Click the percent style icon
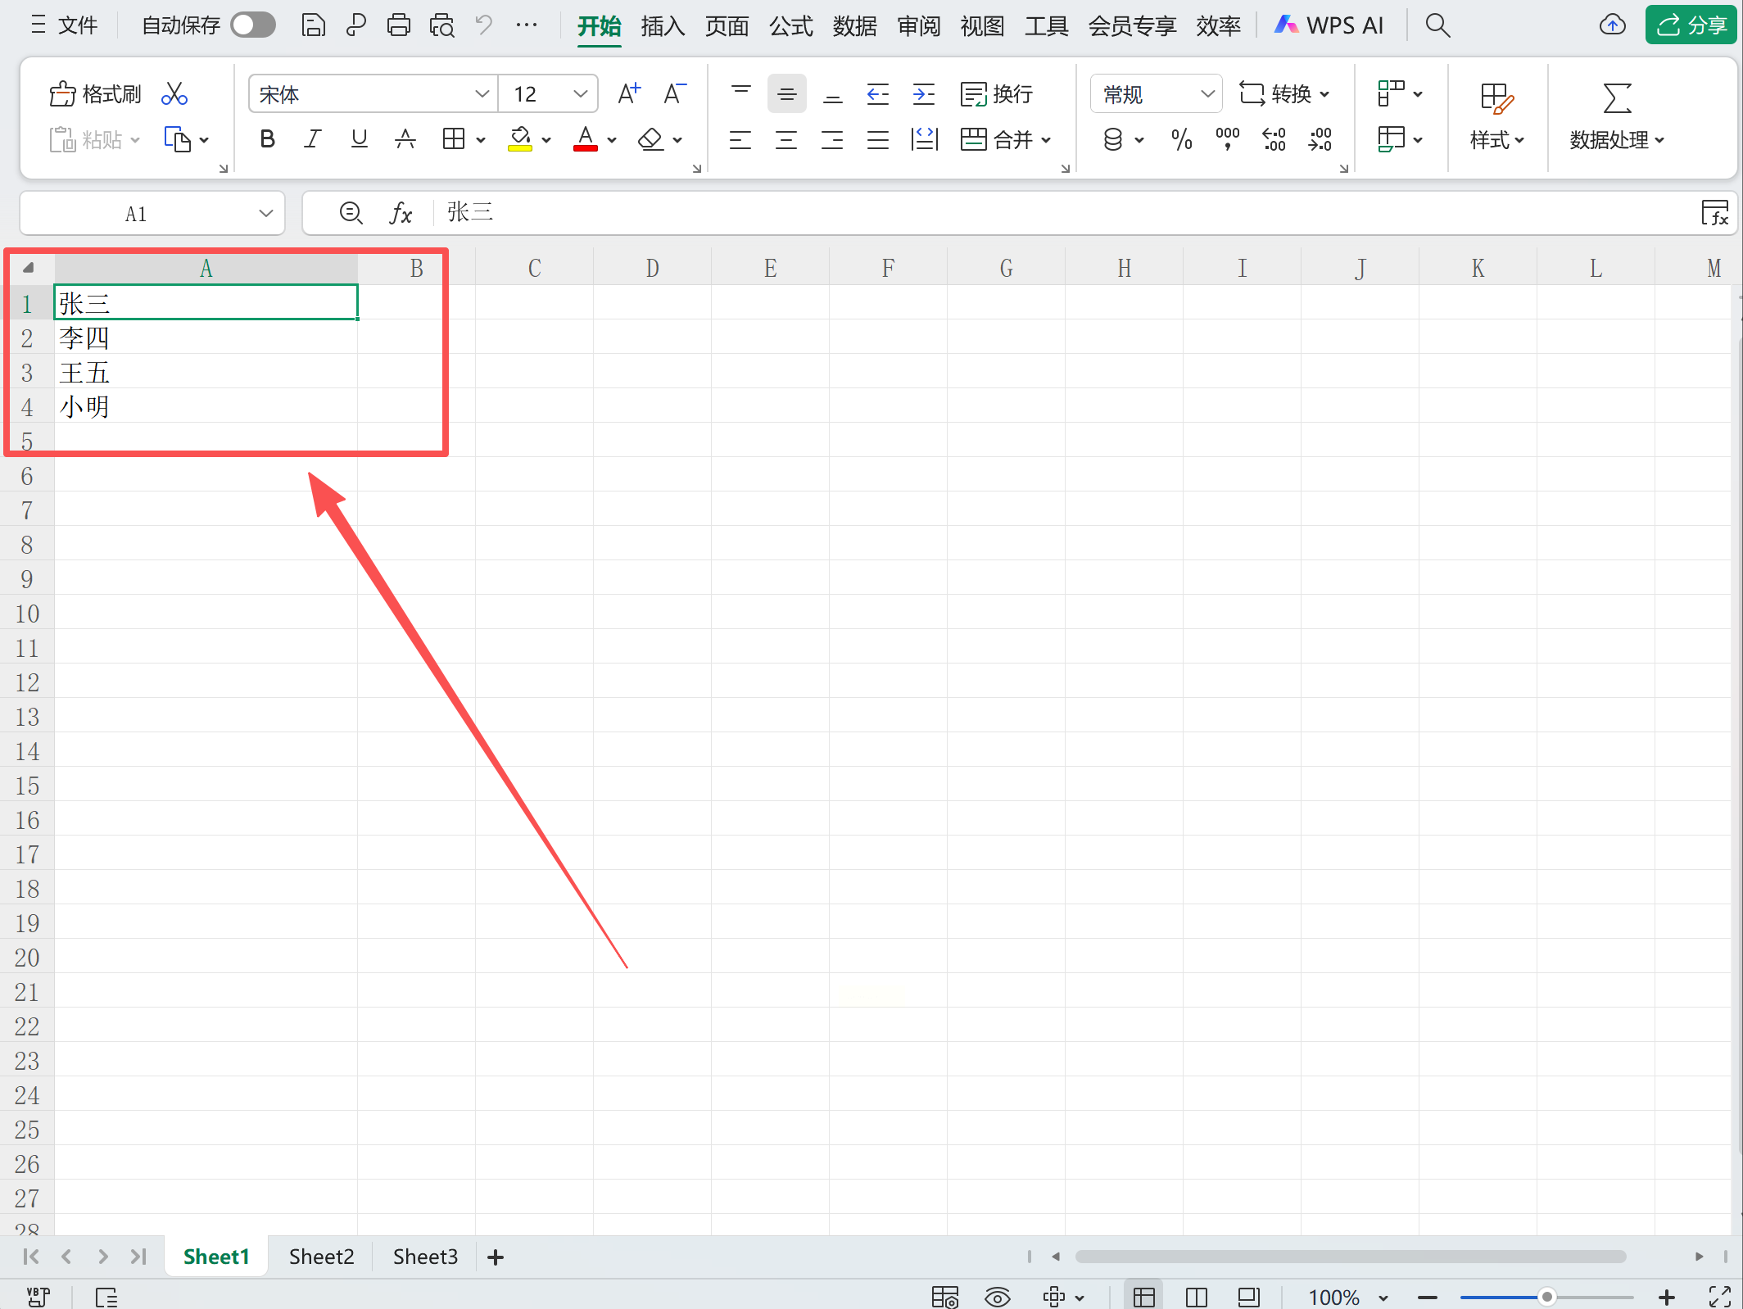The width and height of the screenshot is (1743, 1309). (x=1181, y=139)
